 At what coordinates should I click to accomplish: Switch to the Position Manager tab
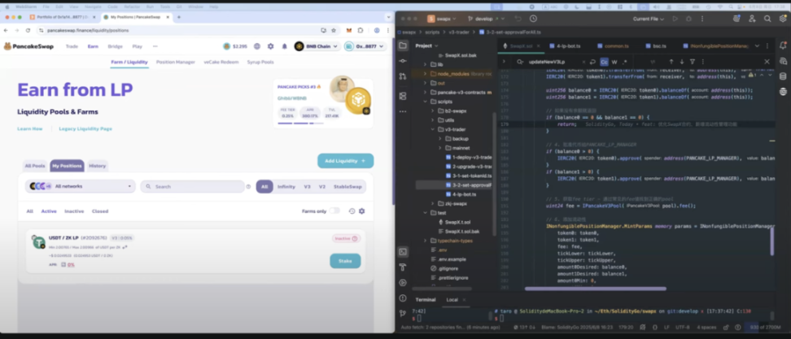pyautogui.click(x=175, y=62)
